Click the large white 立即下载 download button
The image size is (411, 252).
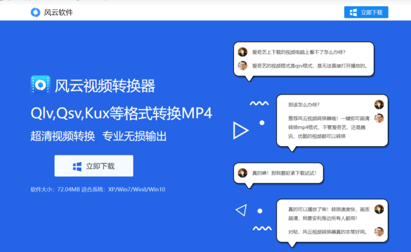coord(94,166)
